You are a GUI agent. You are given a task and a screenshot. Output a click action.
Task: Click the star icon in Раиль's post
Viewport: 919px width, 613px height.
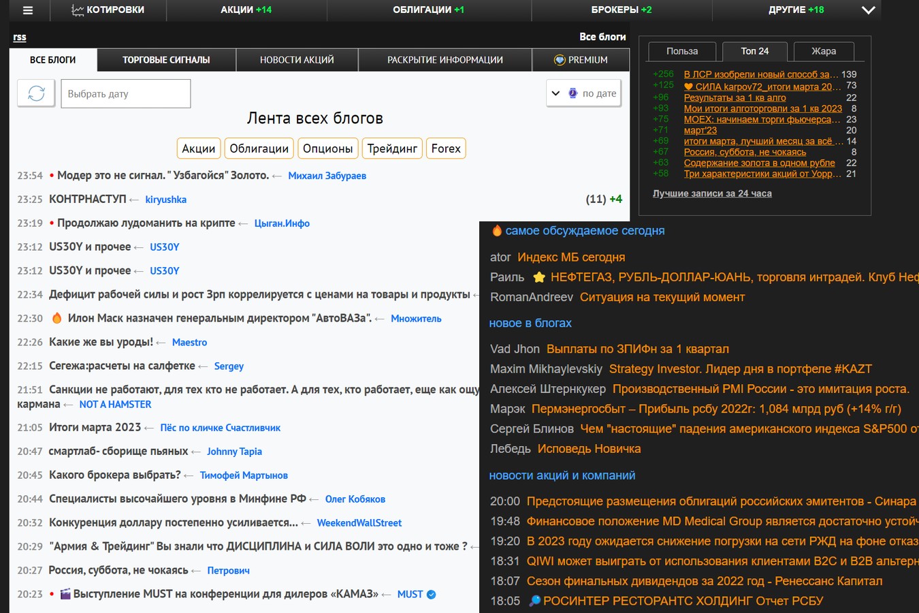pos(539,277)
